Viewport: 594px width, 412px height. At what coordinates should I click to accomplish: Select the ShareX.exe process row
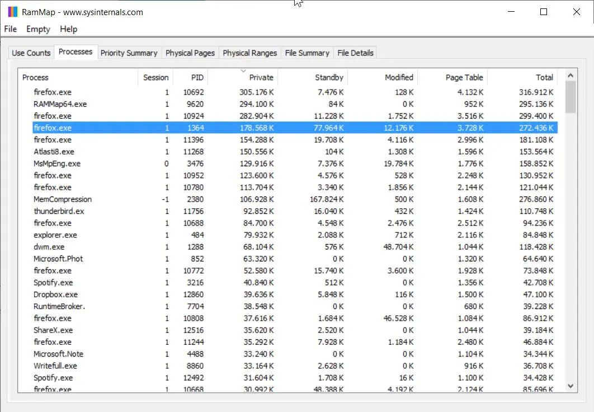tap(295, 330)
